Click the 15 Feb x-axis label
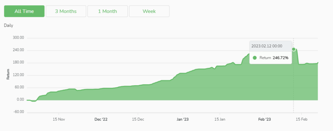This screenshot has width=333, height=131. [301, 119]
